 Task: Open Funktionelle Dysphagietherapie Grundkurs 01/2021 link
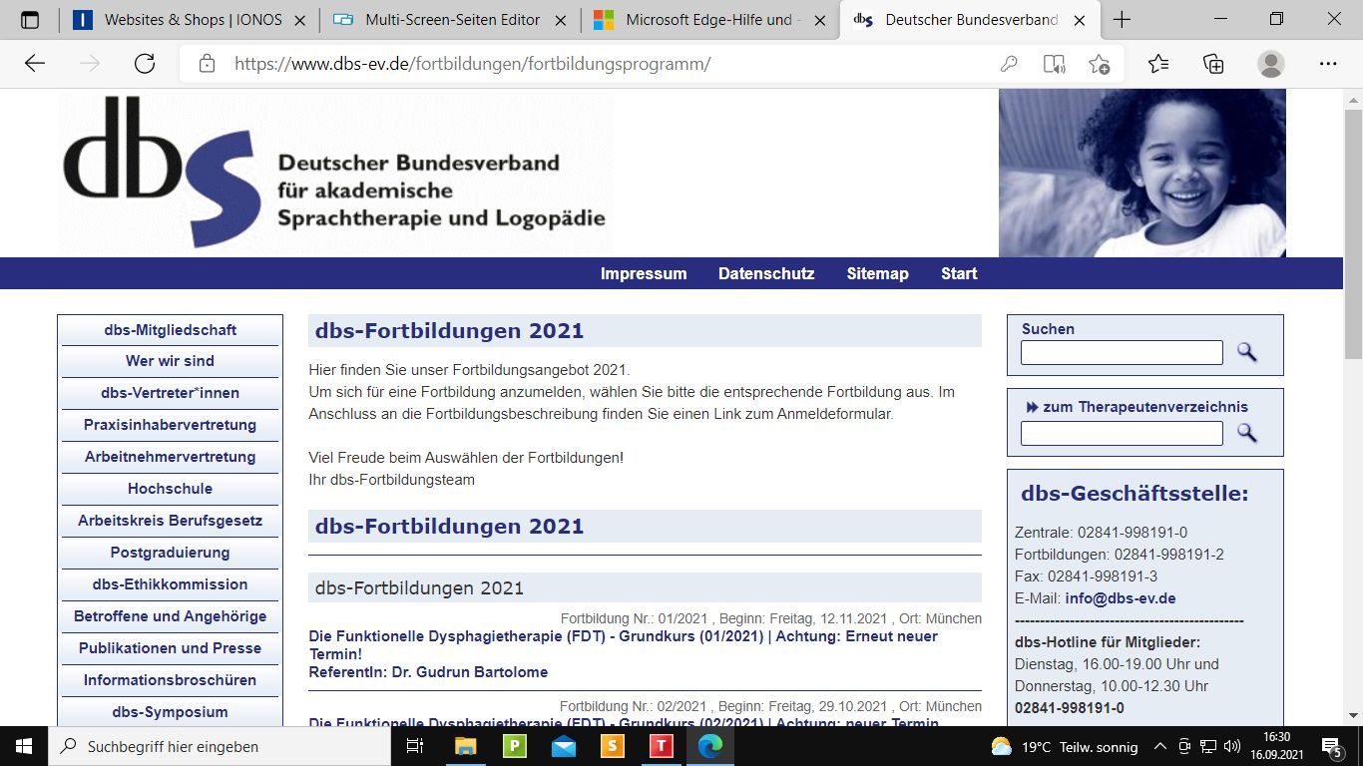(624, 644)
